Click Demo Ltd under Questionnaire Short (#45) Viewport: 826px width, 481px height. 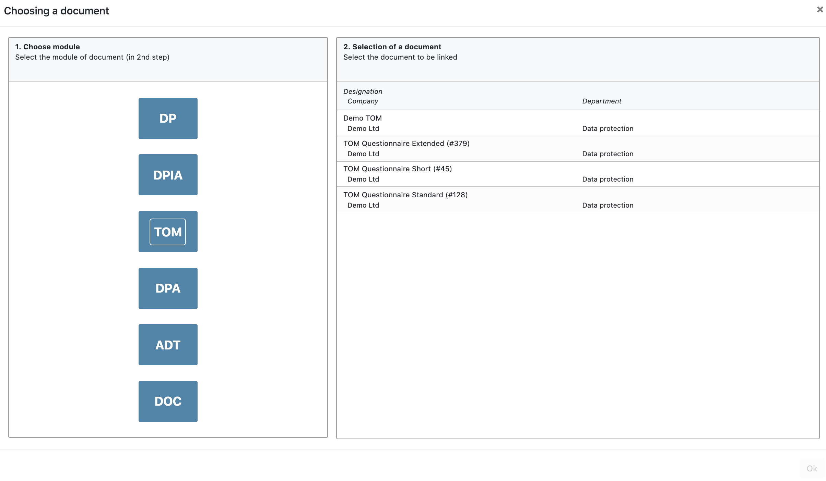pos(363,179)
